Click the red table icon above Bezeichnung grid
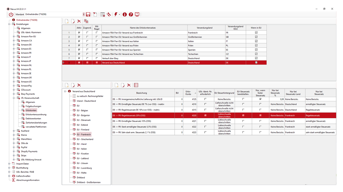This screenshot has width=343, height=192. [136, 85]
